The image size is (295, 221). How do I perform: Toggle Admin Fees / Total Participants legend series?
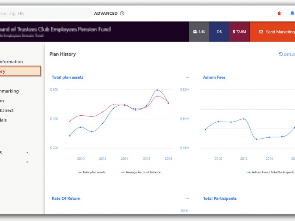tap(271, 172)
